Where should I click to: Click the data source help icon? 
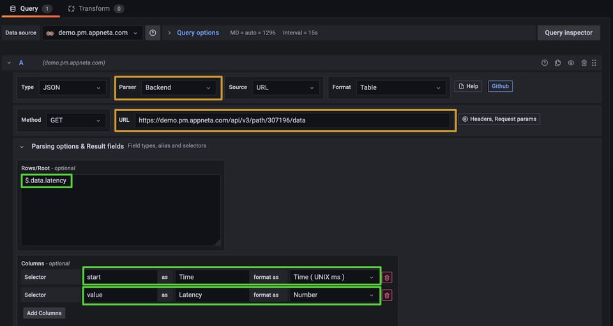point(153,33)
